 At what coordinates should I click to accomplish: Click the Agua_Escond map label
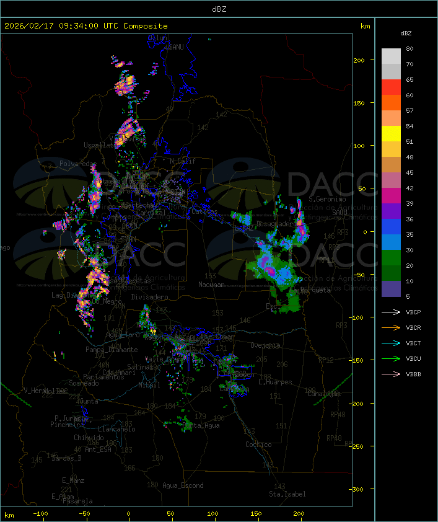183,485
